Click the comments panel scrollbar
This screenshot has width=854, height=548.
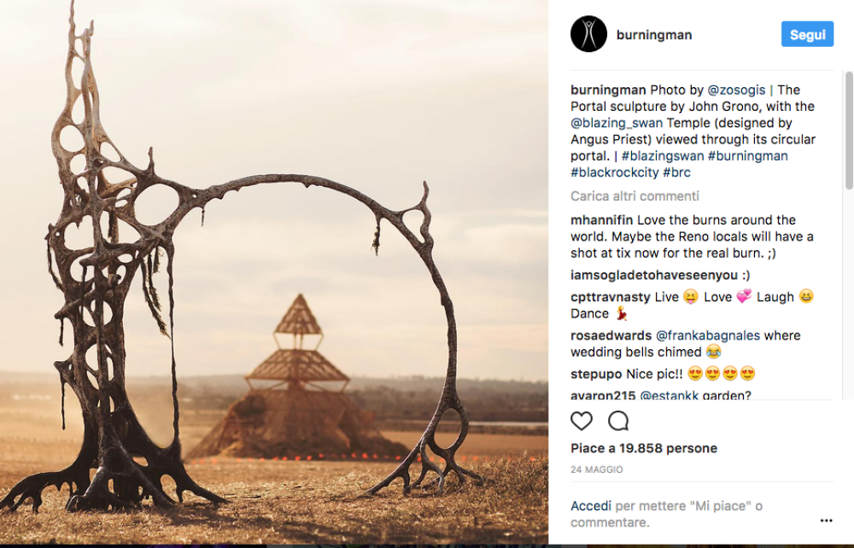click(849, 128)
